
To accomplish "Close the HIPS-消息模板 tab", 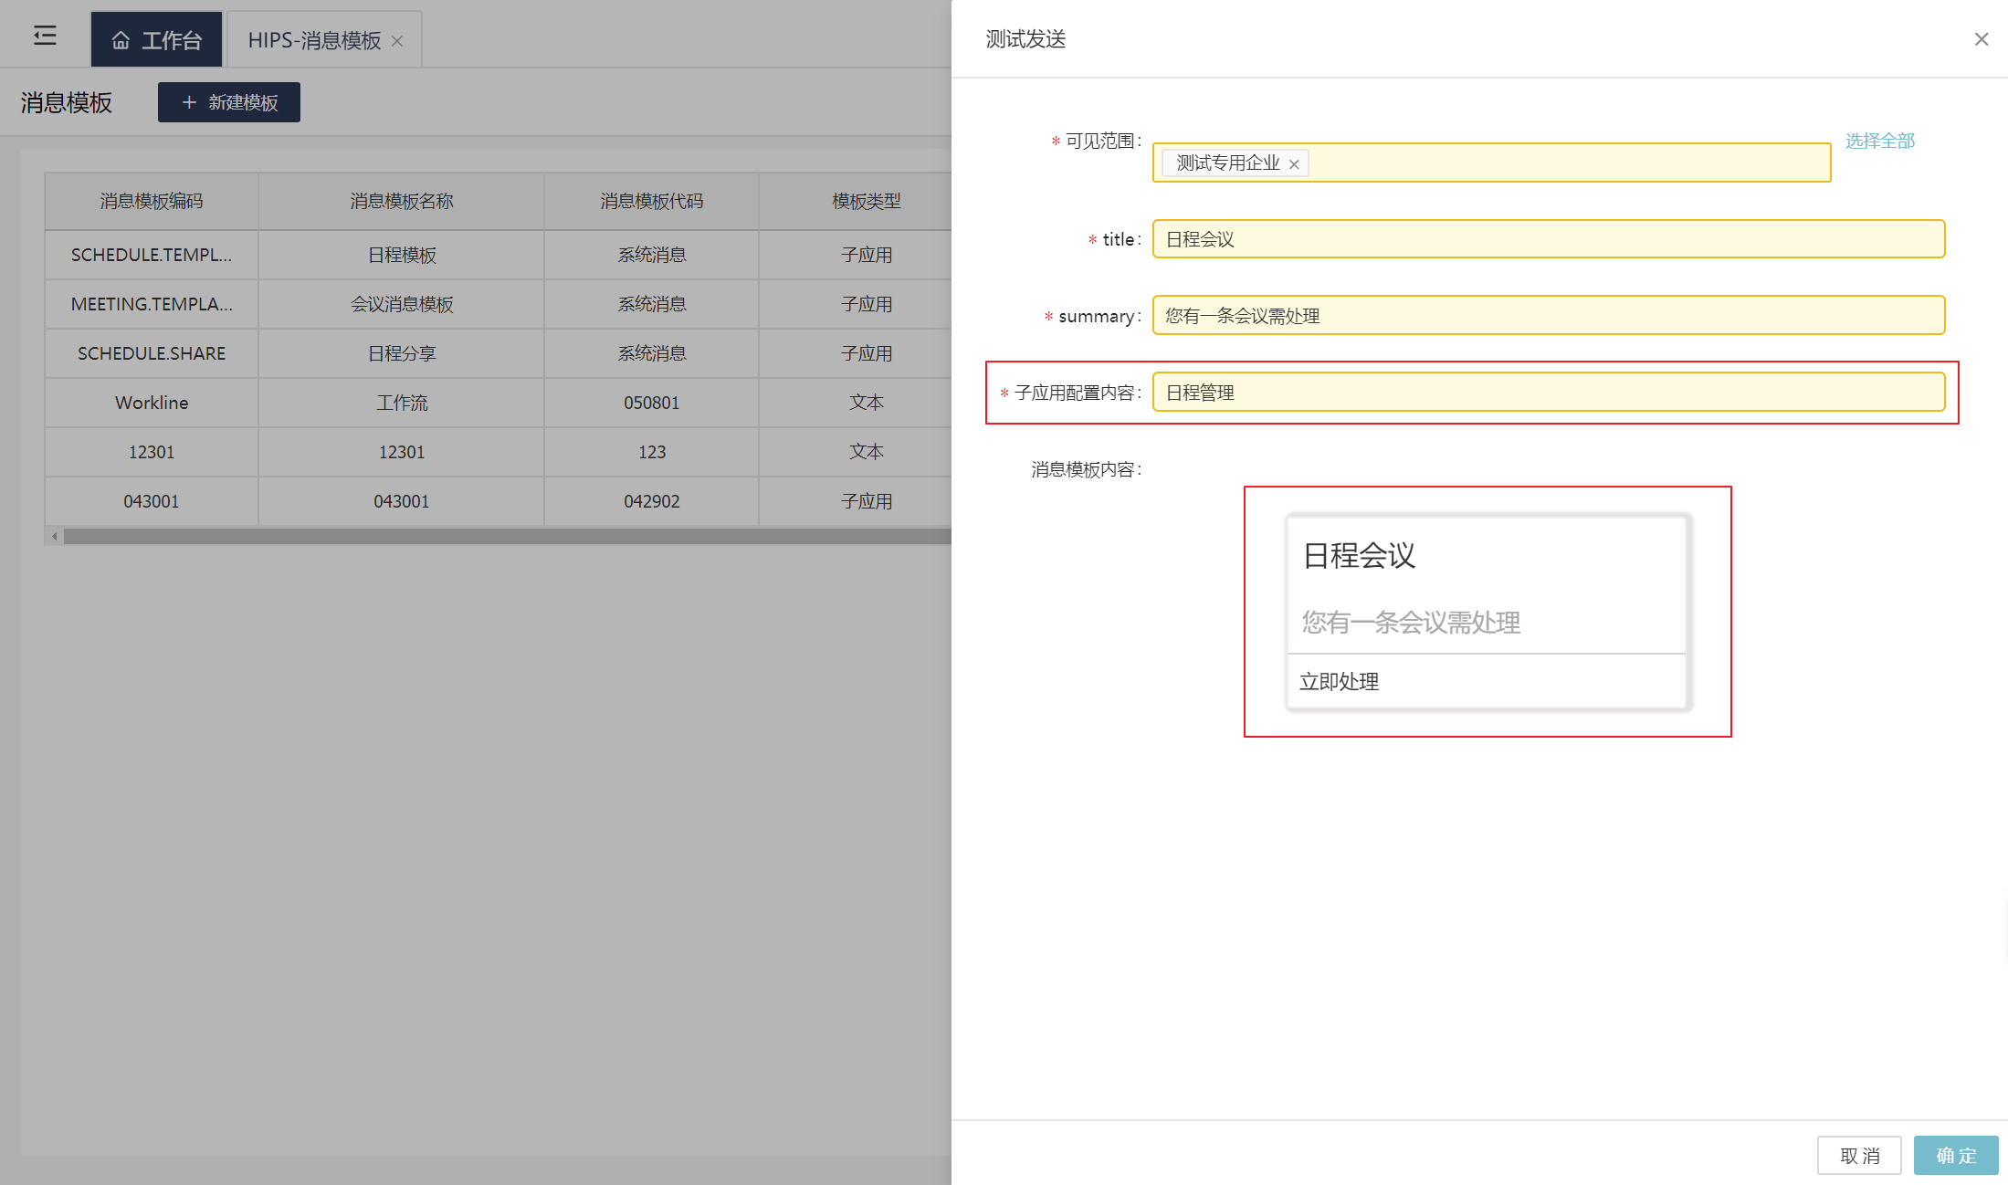I will (x=397, y=41).
